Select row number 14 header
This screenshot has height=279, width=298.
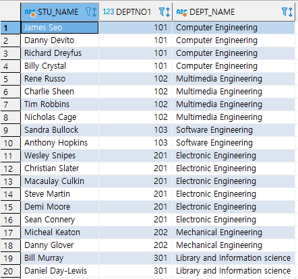pyautogui.click(x=10, y=194)
